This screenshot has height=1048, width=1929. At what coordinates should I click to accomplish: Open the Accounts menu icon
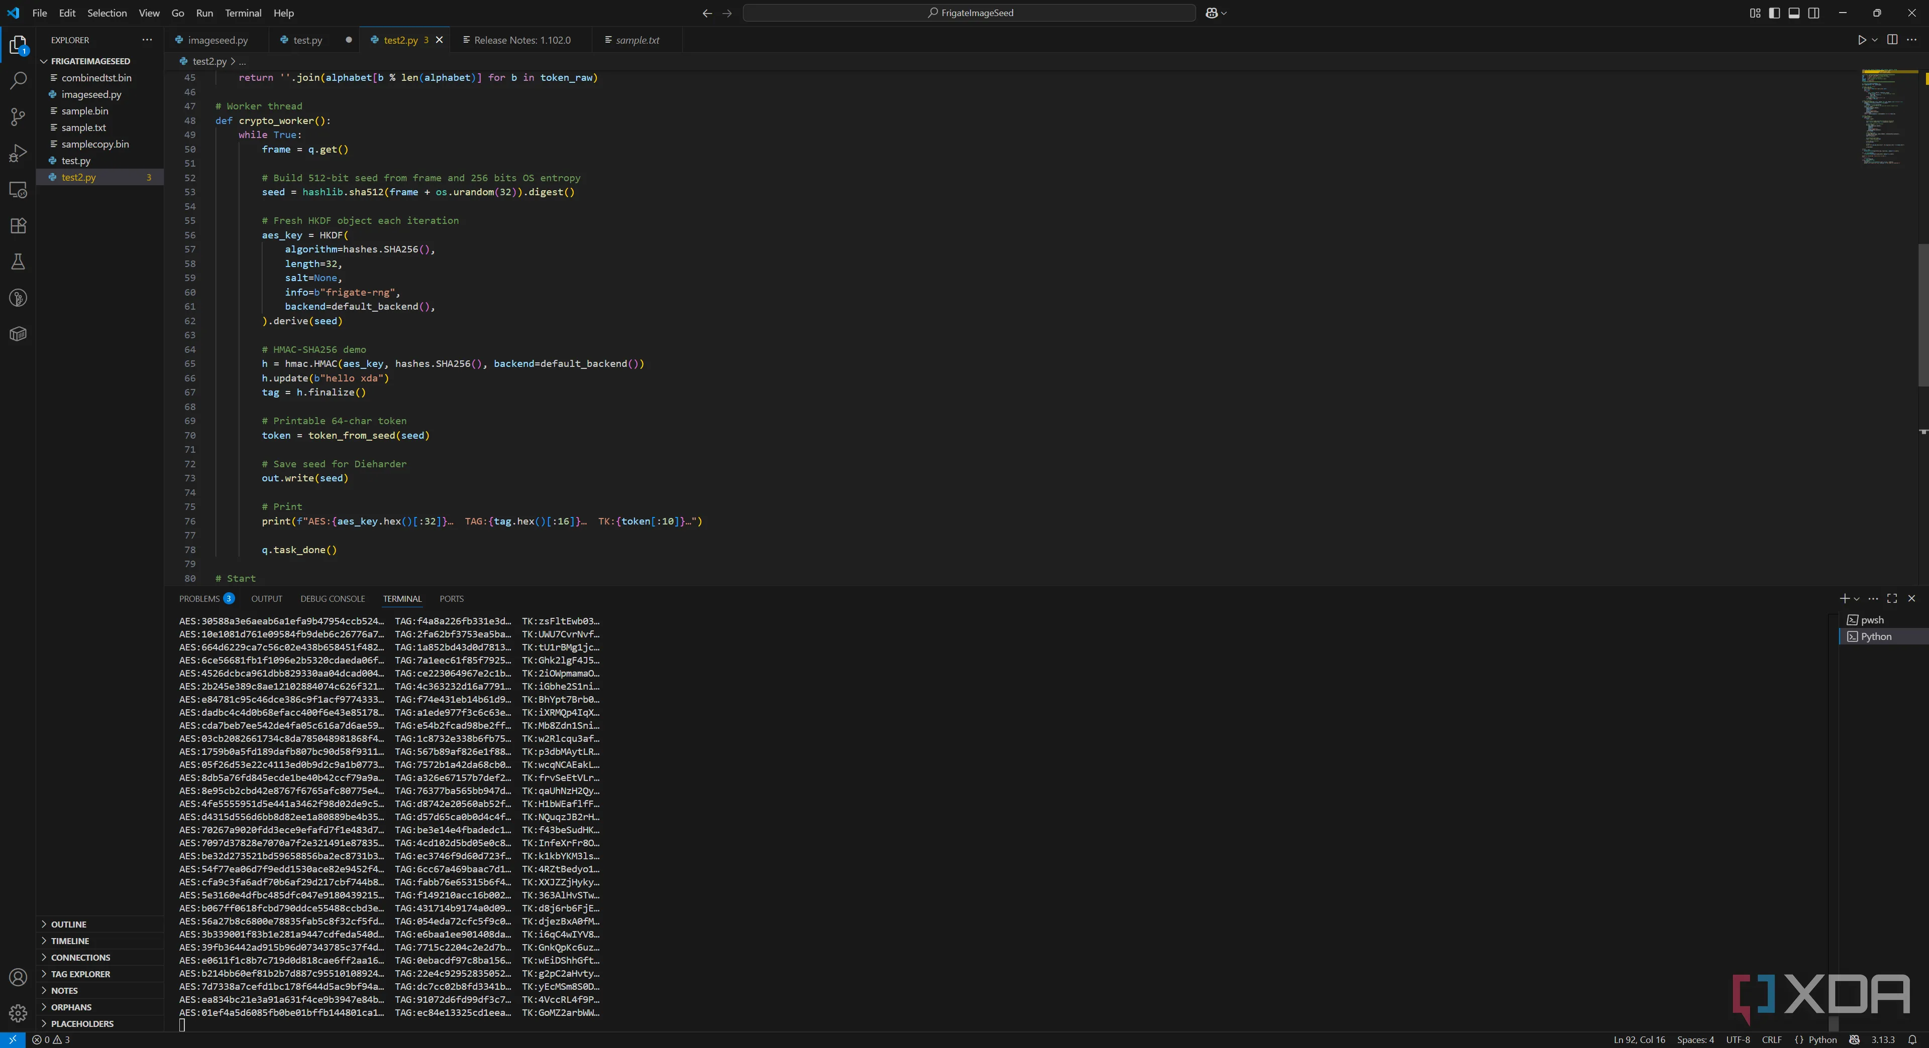pos(18,977)
